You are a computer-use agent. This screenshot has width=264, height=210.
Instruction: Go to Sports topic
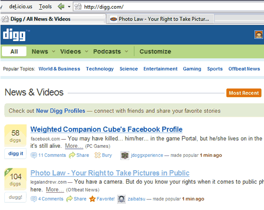point(215,69)
